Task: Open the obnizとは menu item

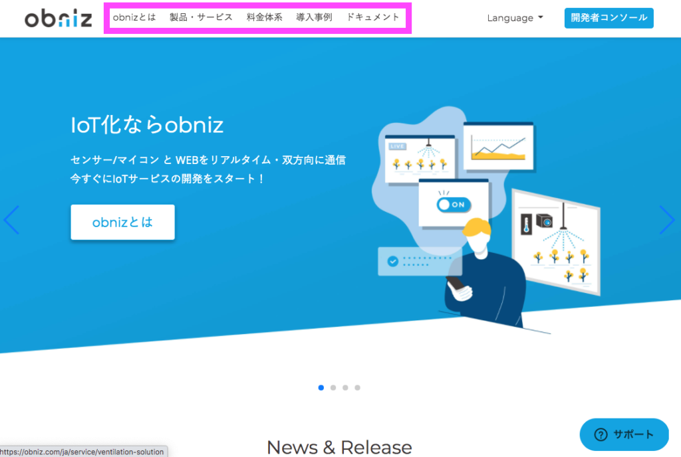Action: [134, 17]
